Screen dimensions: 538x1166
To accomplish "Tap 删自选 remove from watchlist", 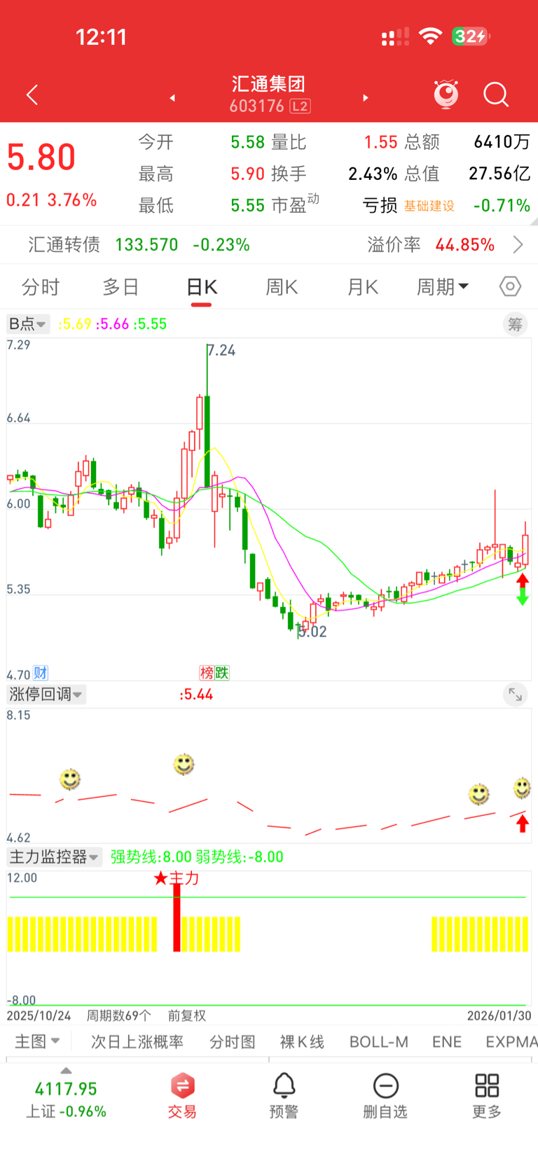I will point(385,1095).
